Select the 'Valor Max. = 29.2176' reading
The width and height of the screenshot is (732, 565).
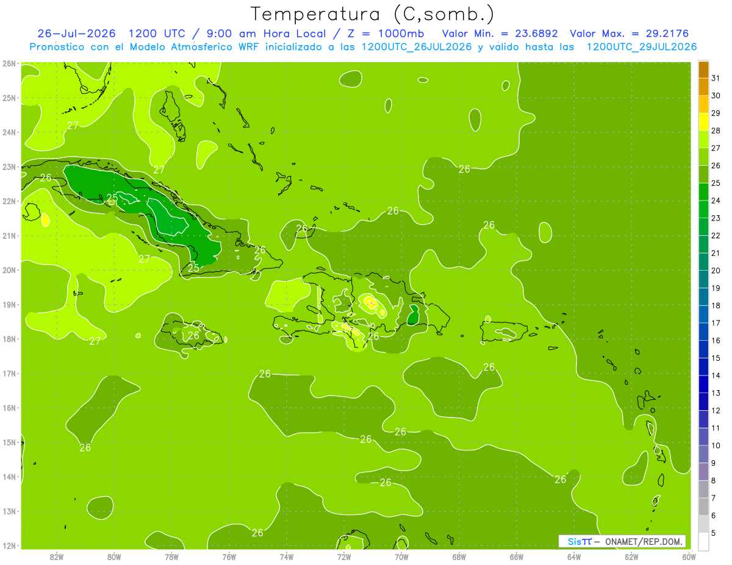630,34
